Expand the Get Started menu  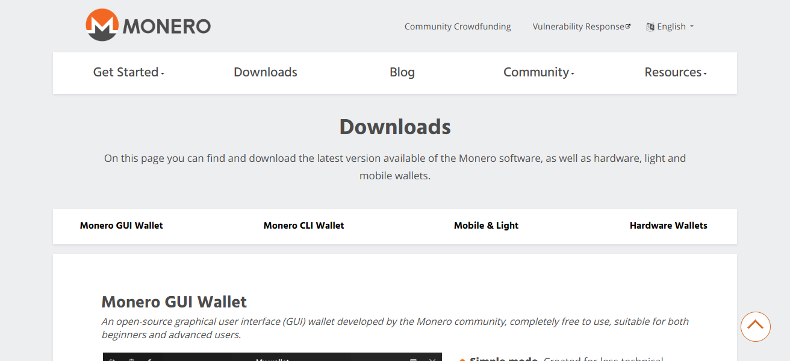129,72
